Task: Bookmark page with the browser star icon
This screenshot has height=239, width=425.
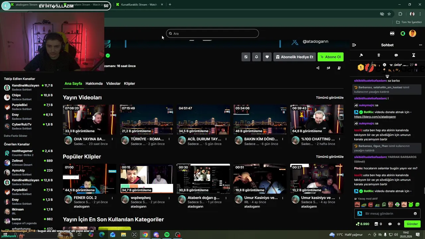Action: tap(389, 14)
